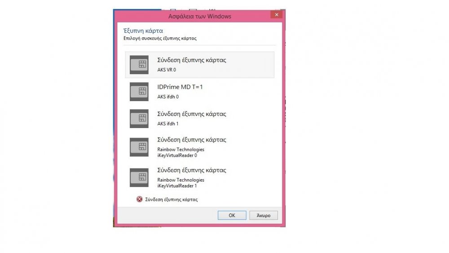Click the card icon for iKeyVirtualReader 1

point(139,178)
